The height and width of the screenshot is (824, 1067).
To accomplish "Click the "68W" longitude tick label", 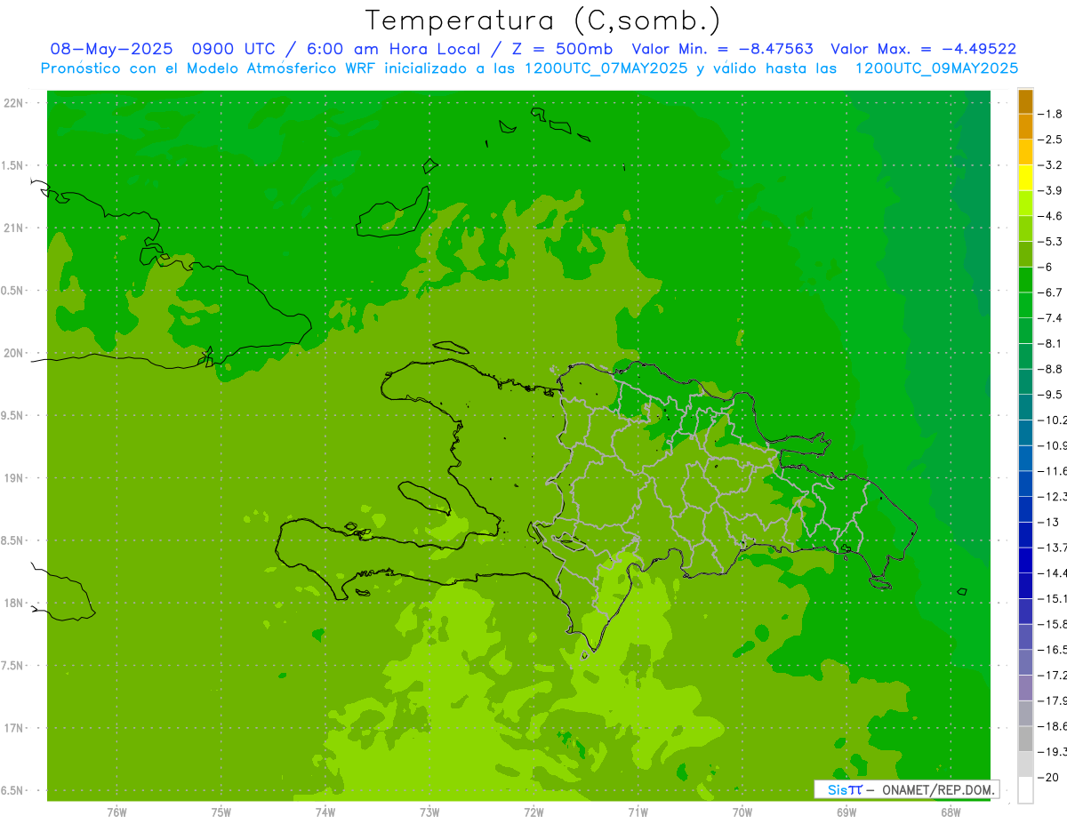I will coord(951,812).
